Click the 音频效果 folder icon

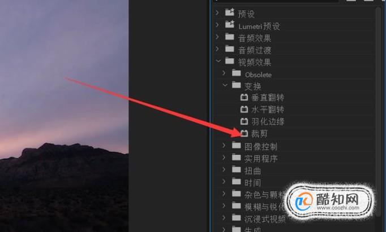(230, 37)
